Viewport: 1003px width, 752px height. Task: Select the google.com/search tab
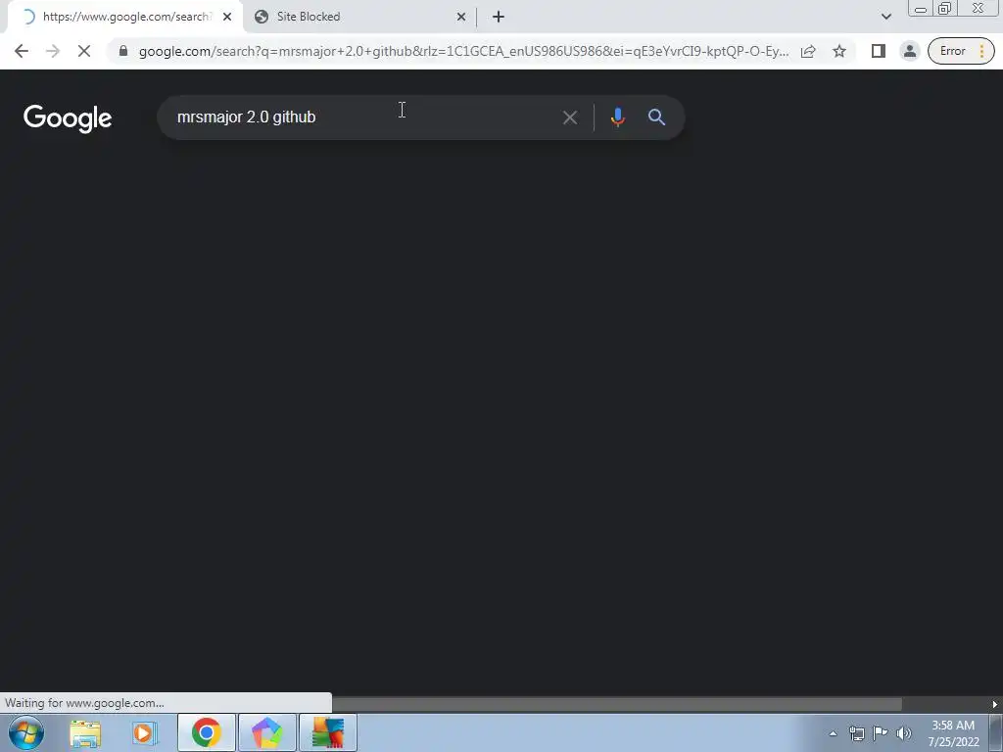pyautogui.click(x=125, y=17)
